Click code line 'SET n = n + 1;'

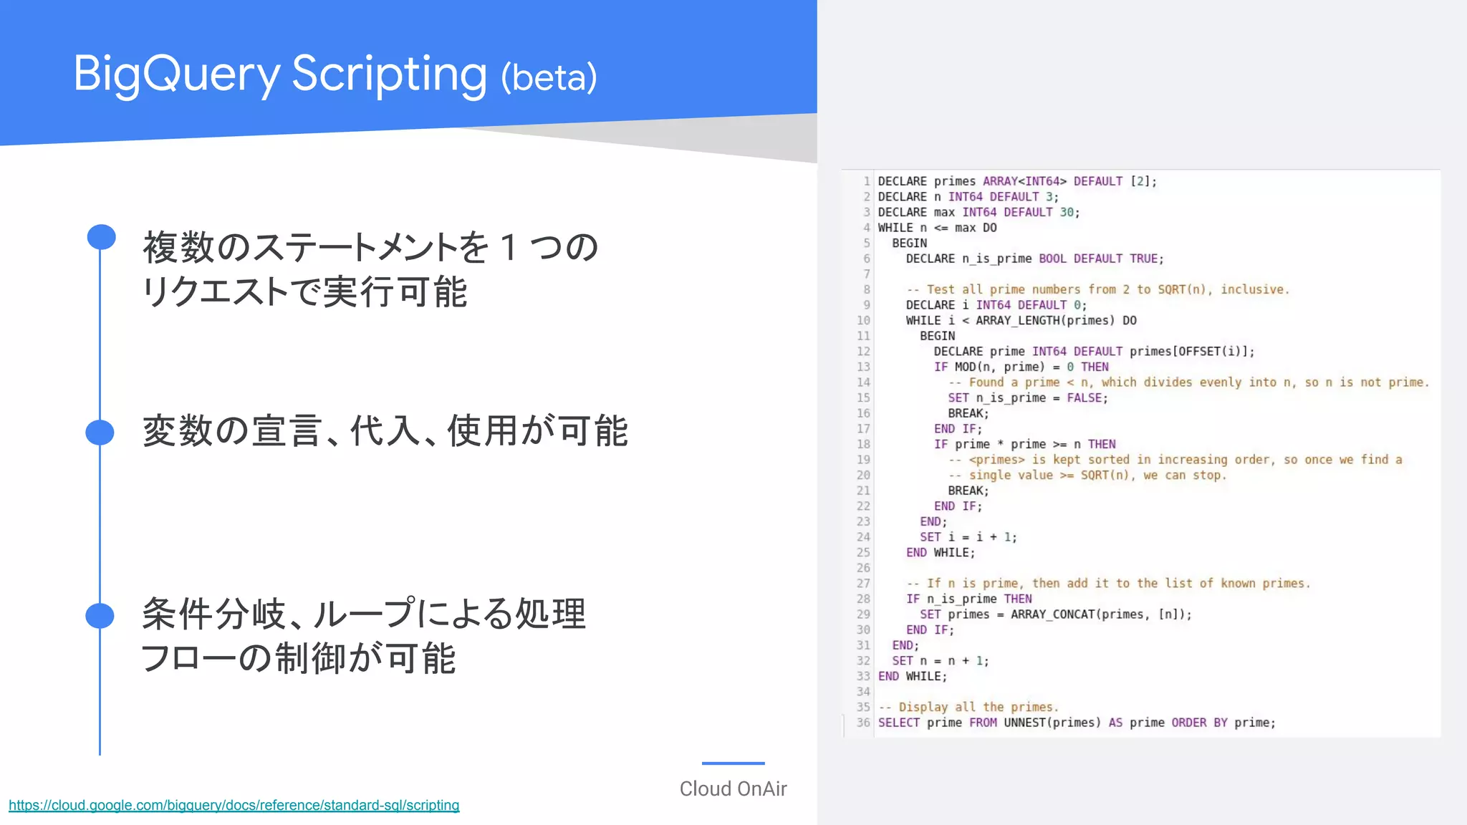(x=941, y=661)
